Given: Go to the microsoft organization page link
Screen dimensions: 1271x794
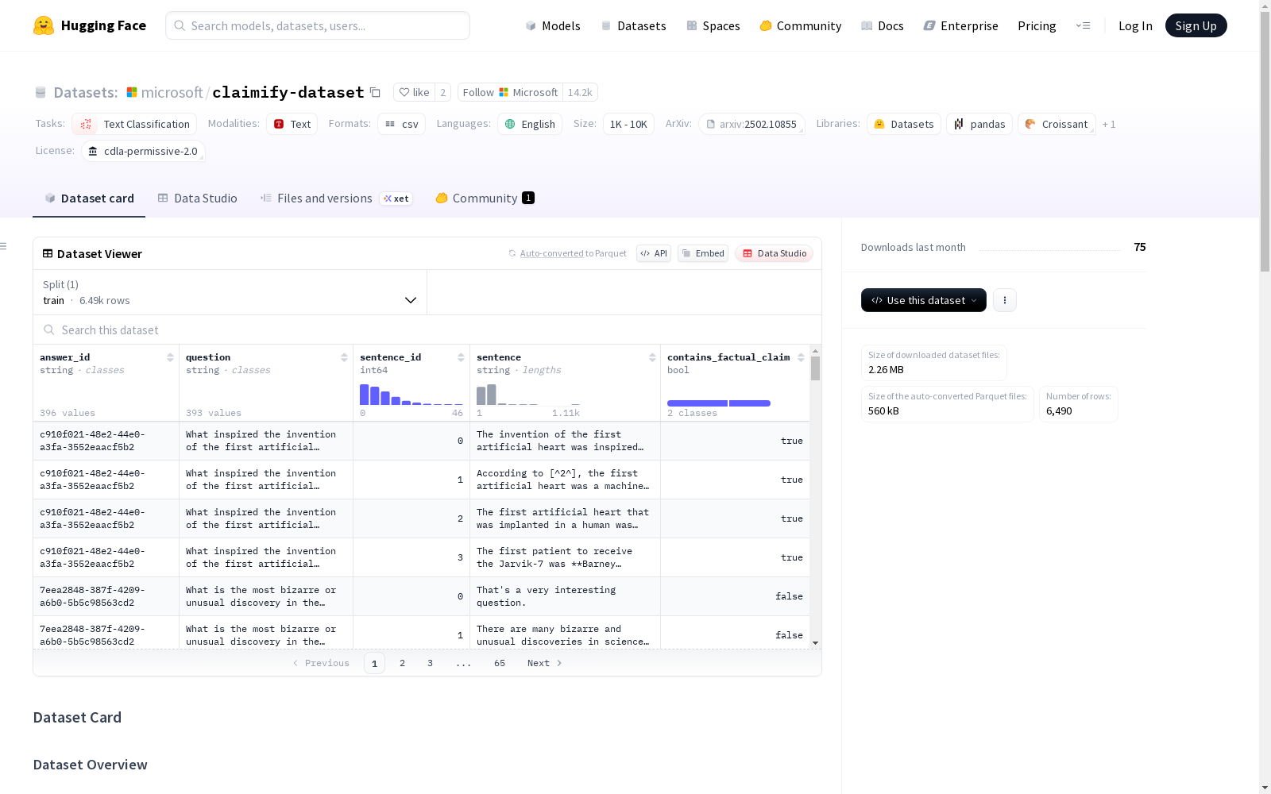Looking at the screenshot, I should 172,92.
